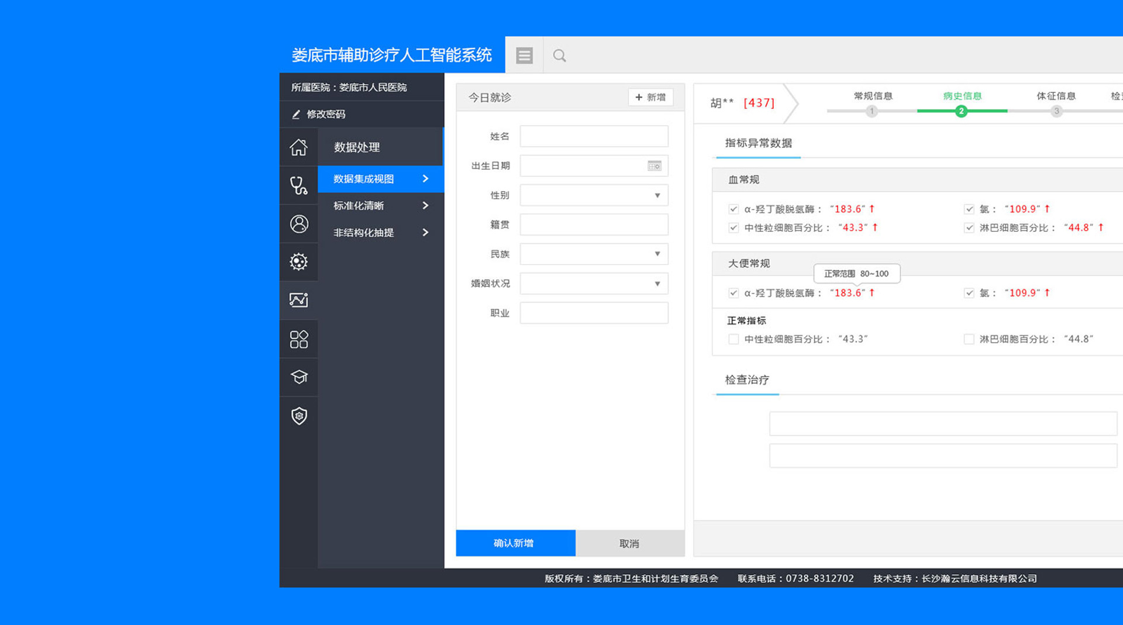Click patient name 胡** [437]
The width and height of the screenshot is (1123, 625).
(742, 103)
